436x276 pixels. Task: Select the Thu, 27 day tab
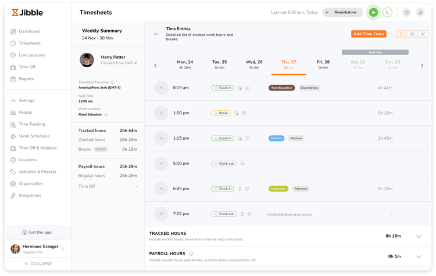[x=288, y=64]
